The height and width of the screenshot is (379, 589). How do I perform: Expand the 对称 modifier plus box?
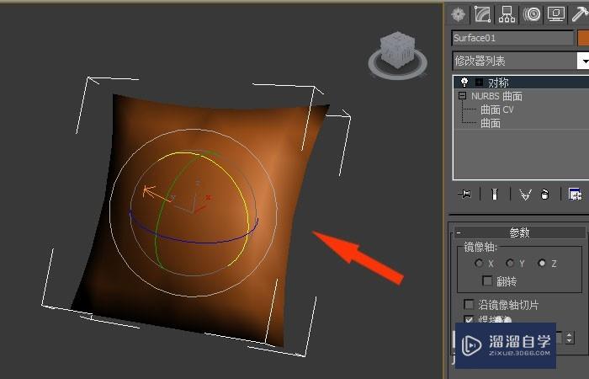point(479,82)
